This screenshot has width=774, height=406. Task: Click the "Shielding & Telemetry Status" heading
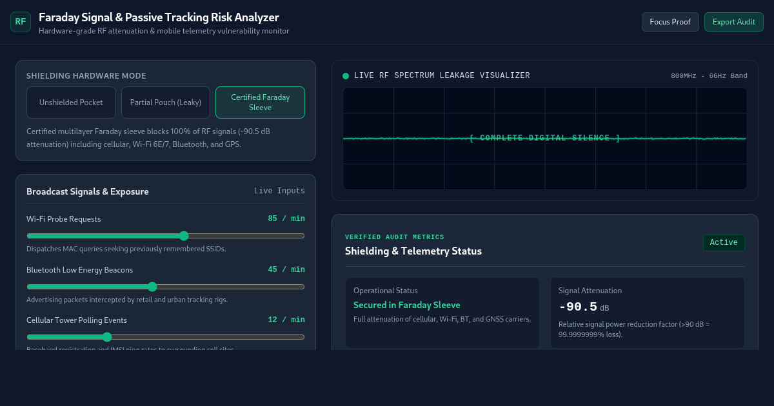(x=413, y=251)
